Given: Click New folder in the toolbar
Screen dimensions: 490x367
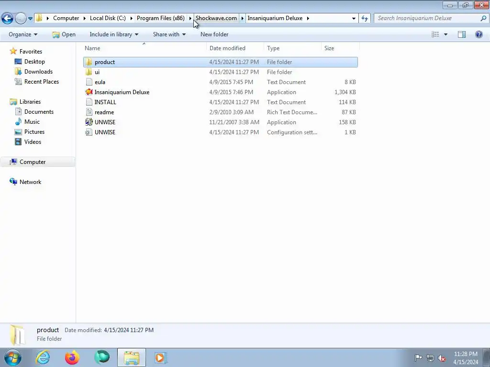Looking at the screenshot, I should [214, 34].
